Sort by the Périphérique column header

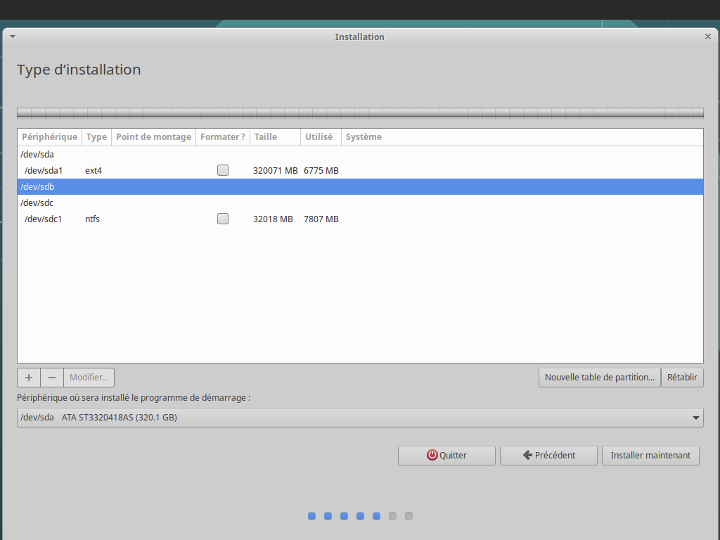tap(49, 137)
